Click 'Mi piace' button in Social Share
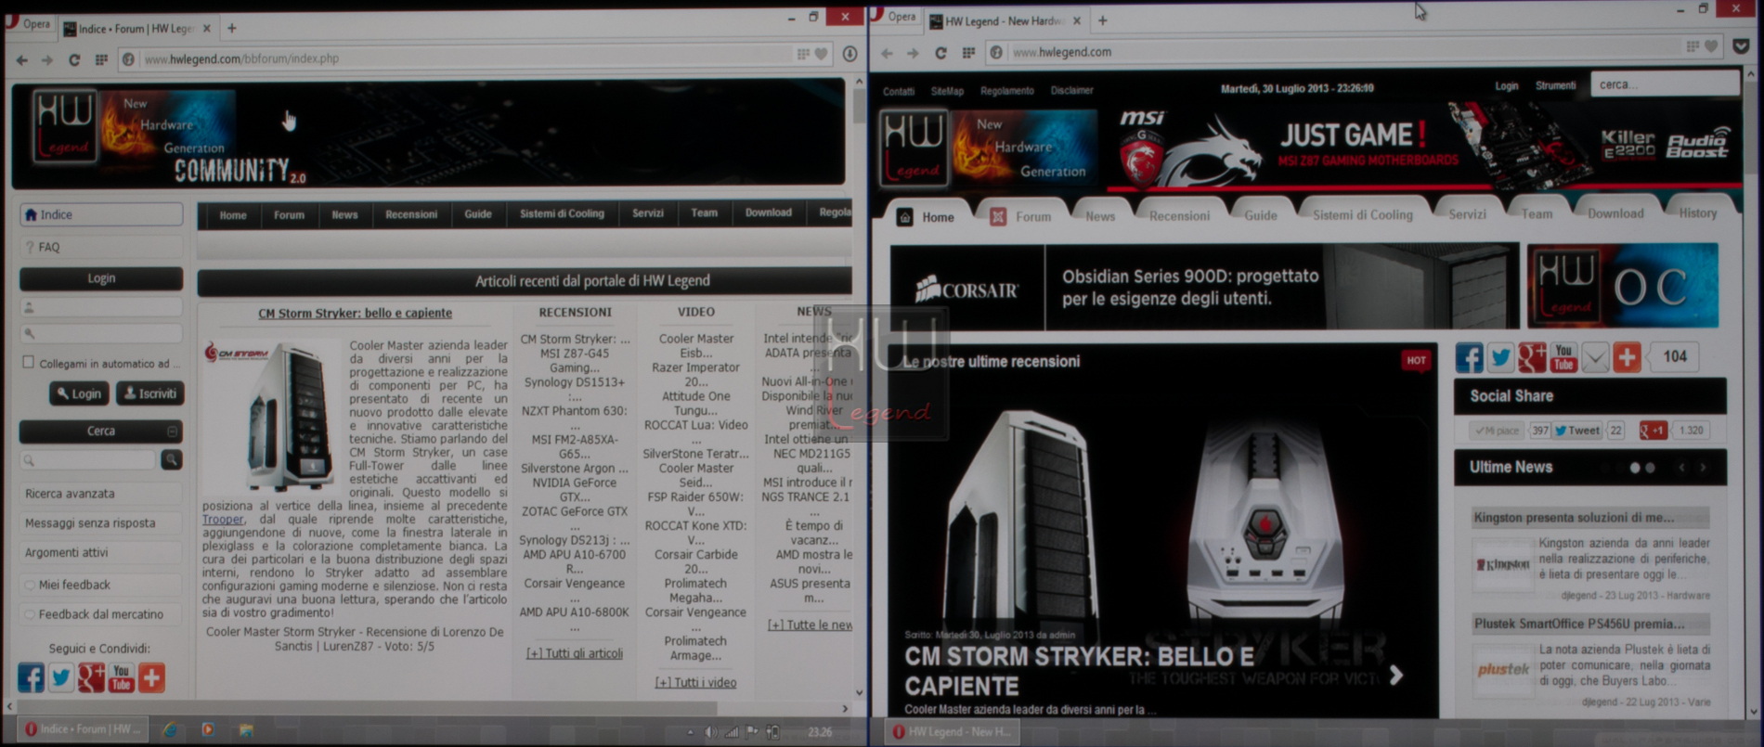 tap(1498, 431)
